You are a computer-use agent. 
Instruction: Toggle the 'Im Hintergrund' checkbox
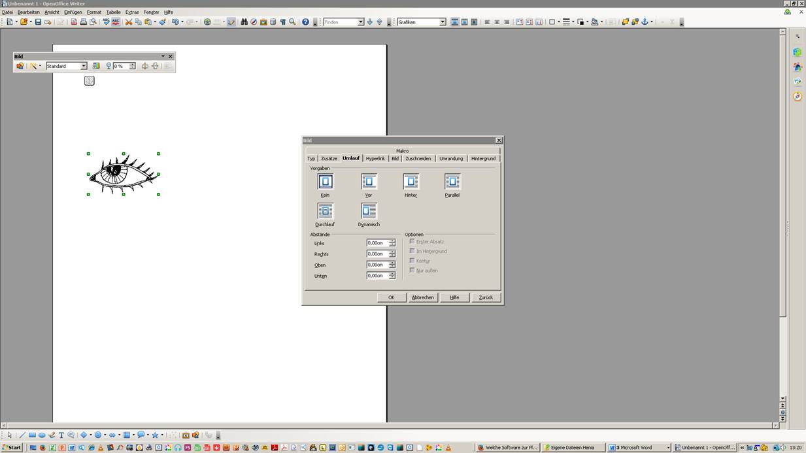412,251
